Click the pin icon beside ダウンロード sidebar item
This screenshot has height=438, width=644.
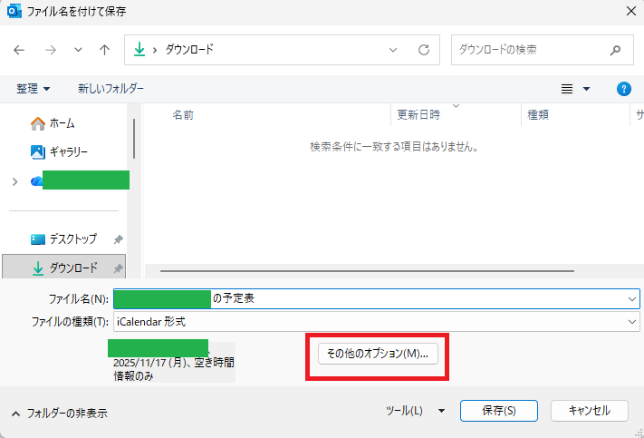tap(118, 268)
